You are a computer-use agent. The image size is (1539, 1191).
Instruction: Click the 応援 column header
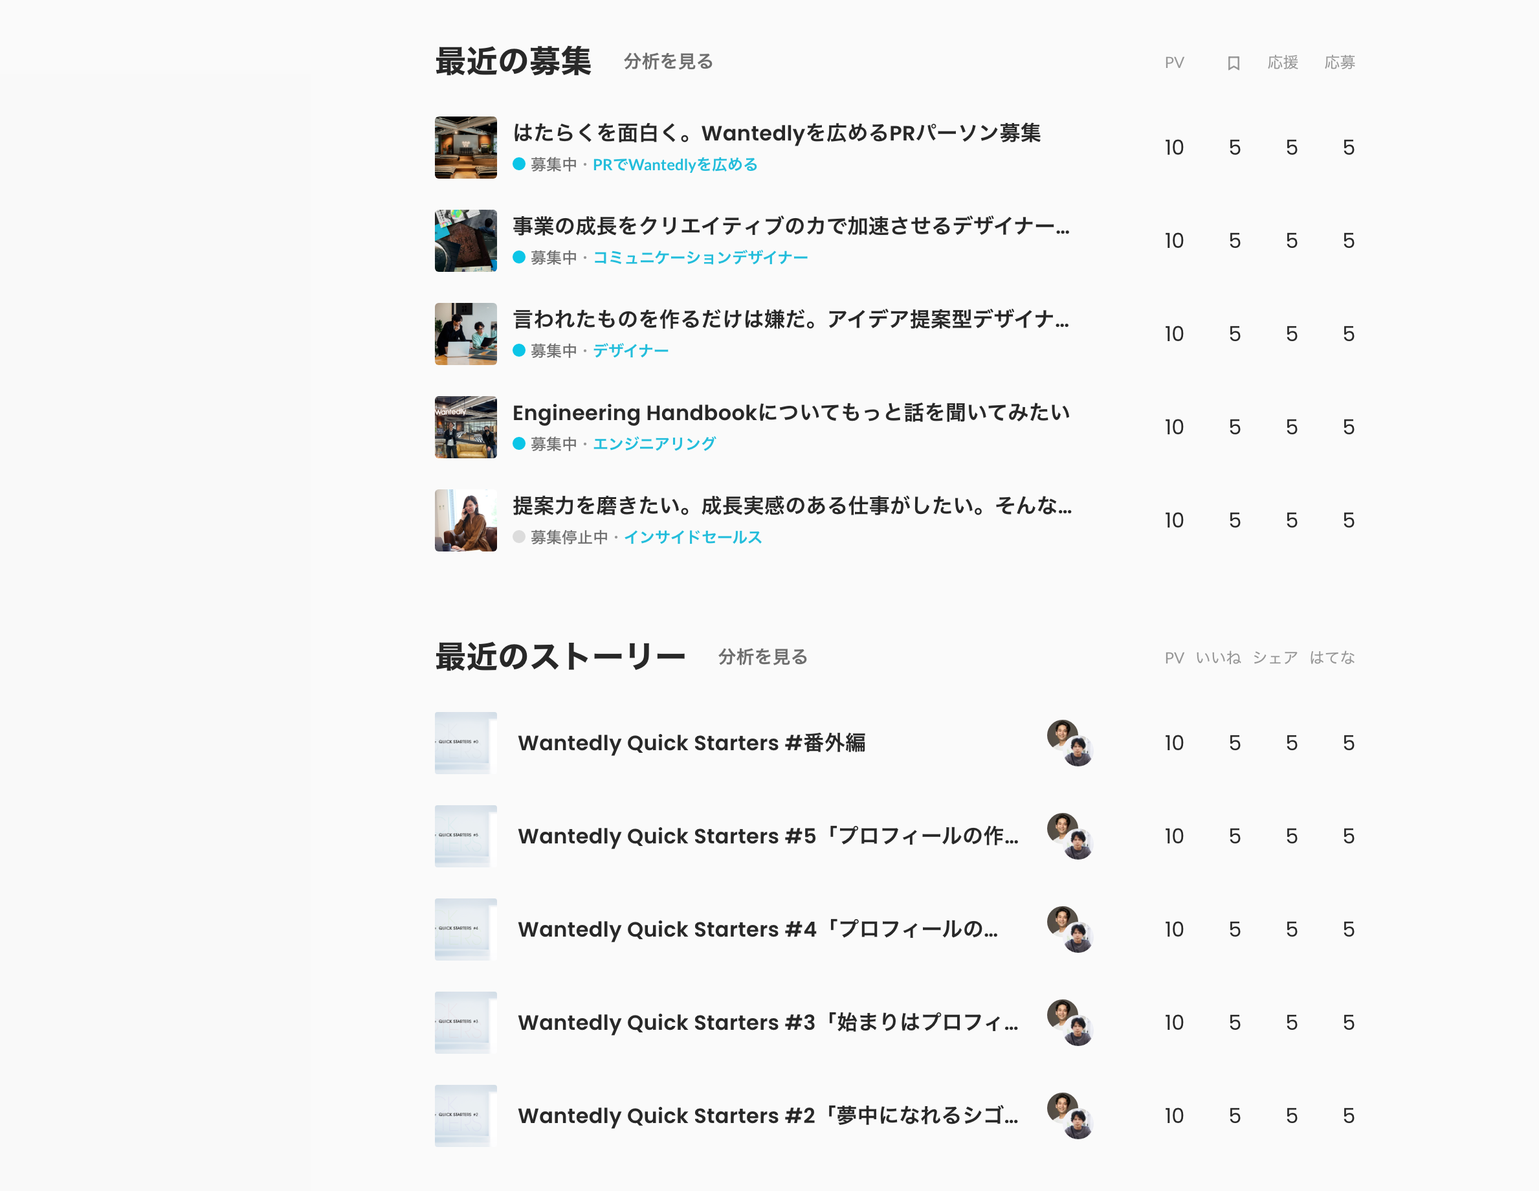(1283, 63)
